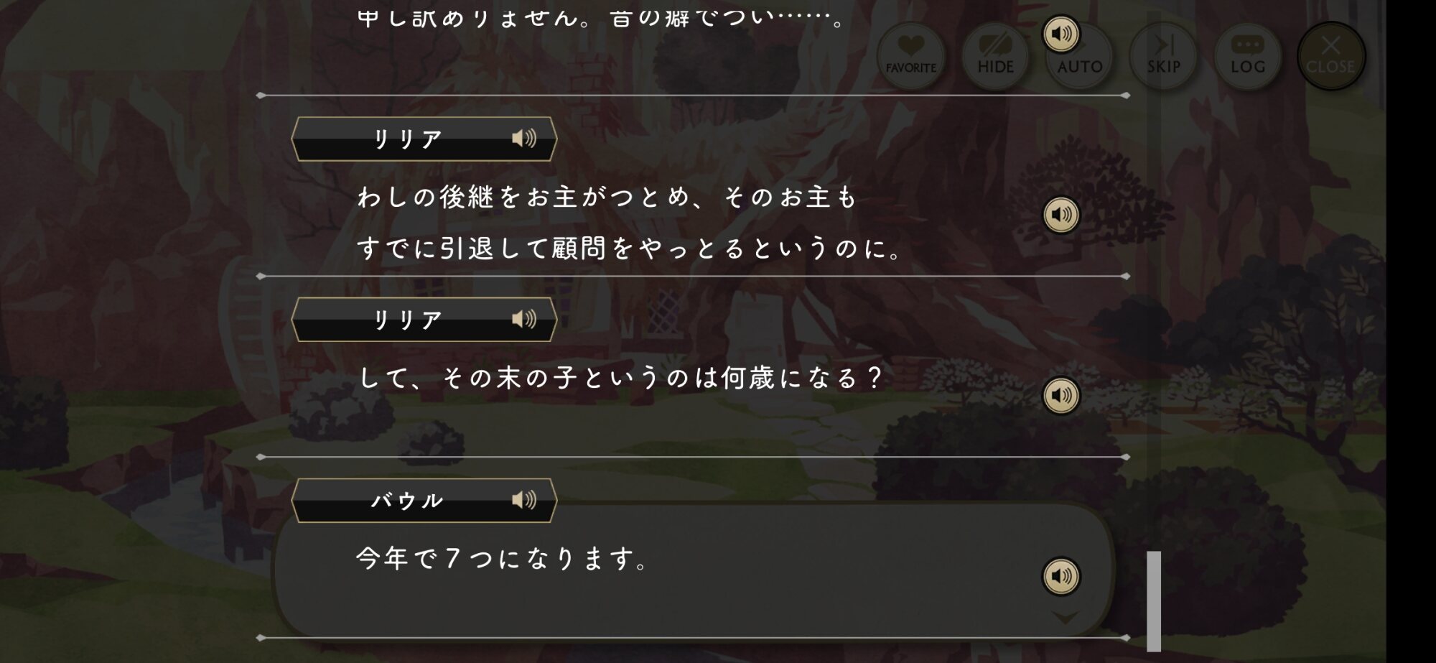The height and width of the screenshot is (663, 1436).
Task: Play voice for バウル's 今年で7つ line
Action: click(1061, 575)
